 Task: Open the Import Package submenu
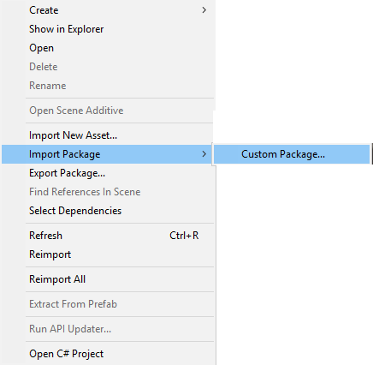coord(108,154)
